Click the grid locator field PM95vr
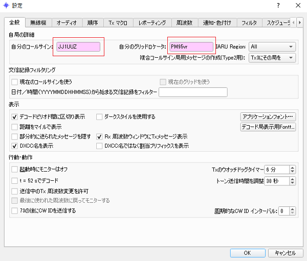 pos(191,47)
